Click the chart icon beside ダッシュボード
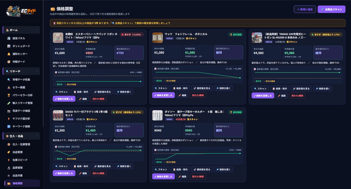The height and width of the screenshot is (189, 351). coord(9,46)
